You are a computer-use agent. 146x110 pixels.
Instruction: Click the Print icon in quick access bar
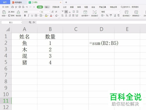click(20, 7)
